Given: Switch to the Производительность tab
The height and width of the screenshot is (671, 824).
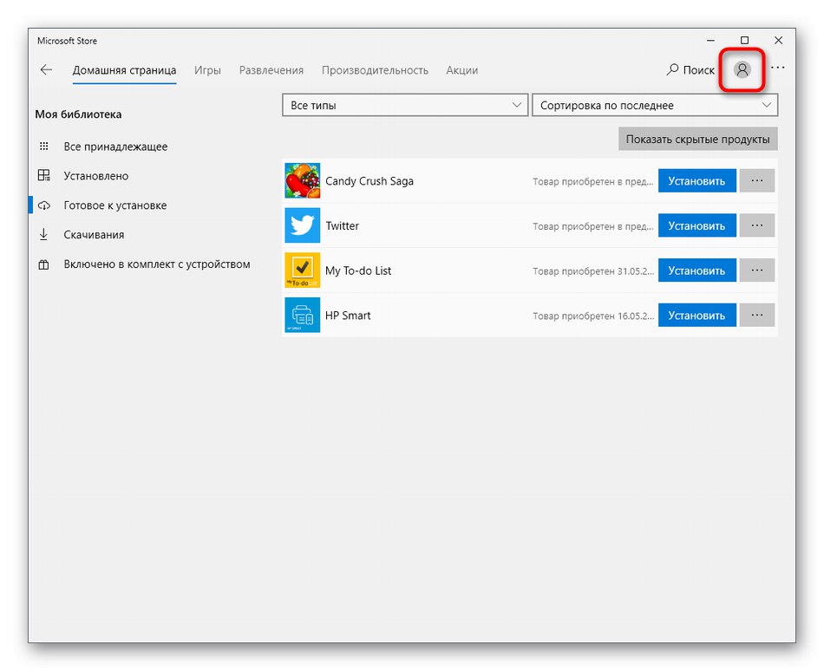Looking at the screenshot, I should click(x=375, y=70).
